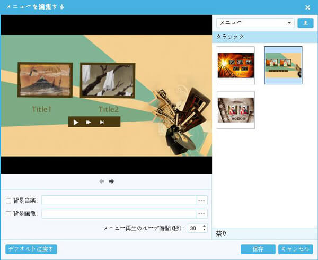318x260 pixels.
Task: Go to the next menu page with the right arrow
Action: (x=112, y=181)
